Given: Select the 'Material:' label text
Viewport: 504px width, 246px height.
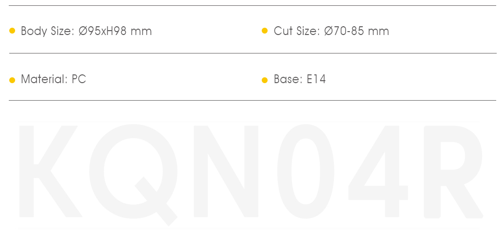Looking at the screenshot, I should pos(44,79).
